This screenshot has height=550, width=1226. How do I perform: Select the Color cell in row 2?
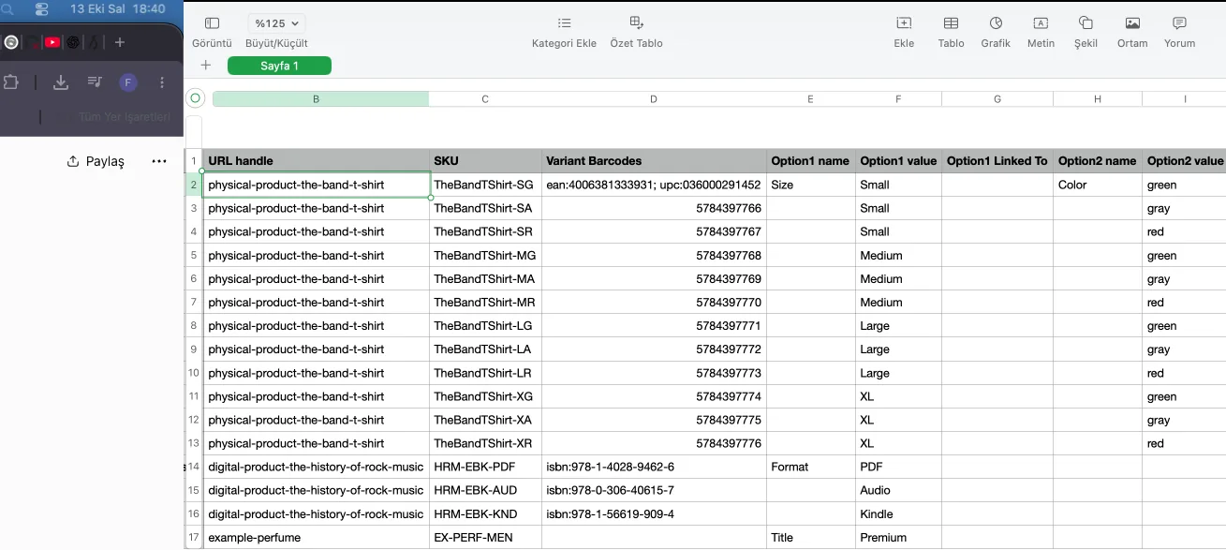point(1098,185)
